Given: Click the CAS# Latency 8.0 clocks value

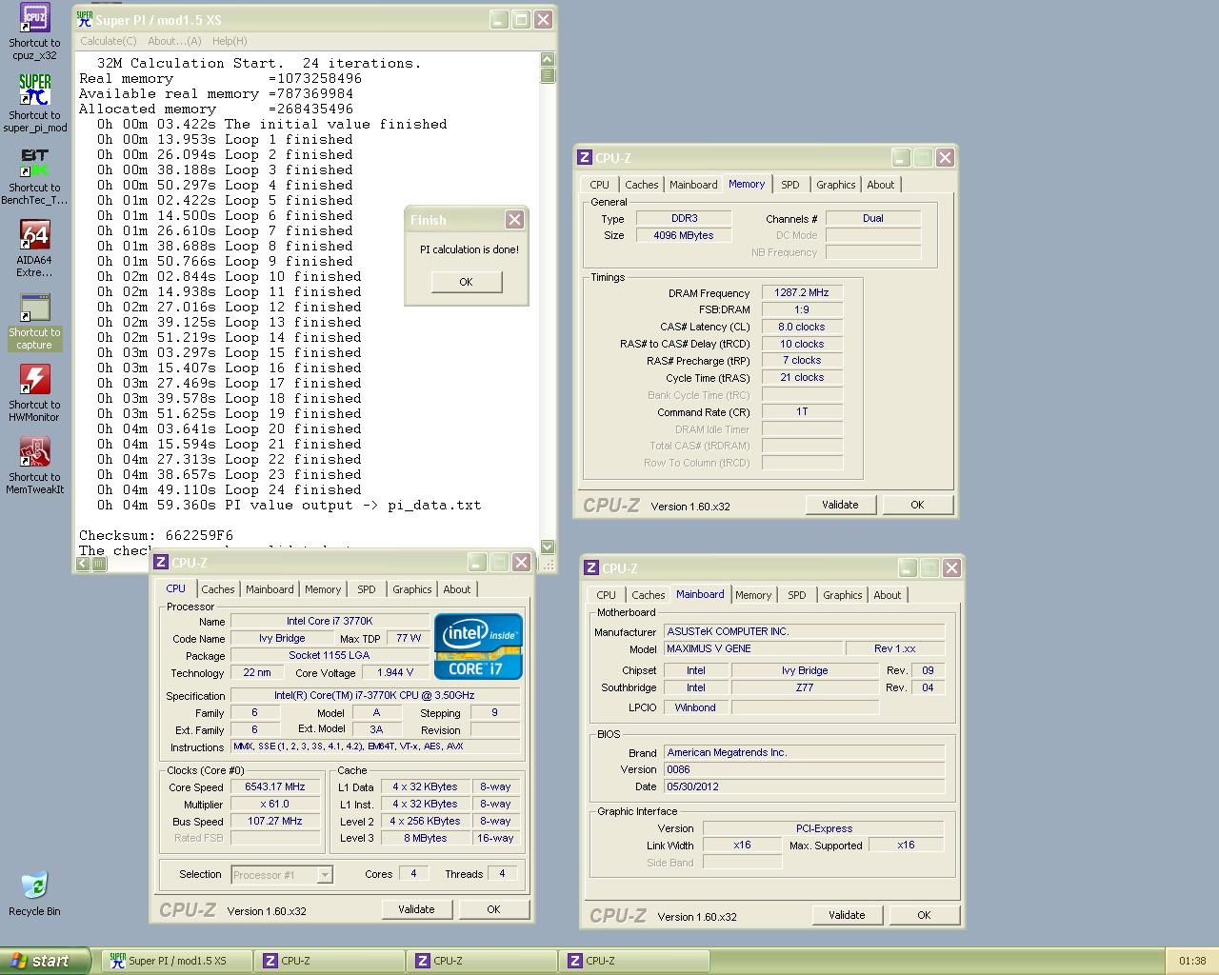Looking at the screenshot, I should click(x=802, y=327).
